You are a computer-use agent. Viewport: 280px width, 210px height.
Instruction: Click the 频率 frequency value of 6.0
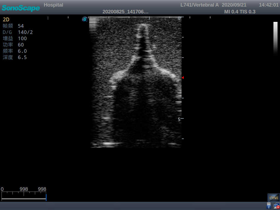pos(22,51)
